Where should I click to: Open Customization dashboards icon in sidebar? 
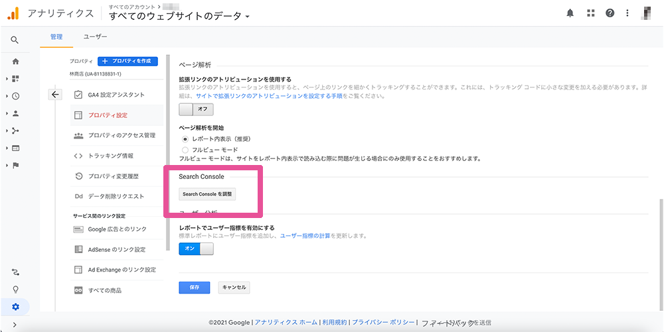click(16, 79)
